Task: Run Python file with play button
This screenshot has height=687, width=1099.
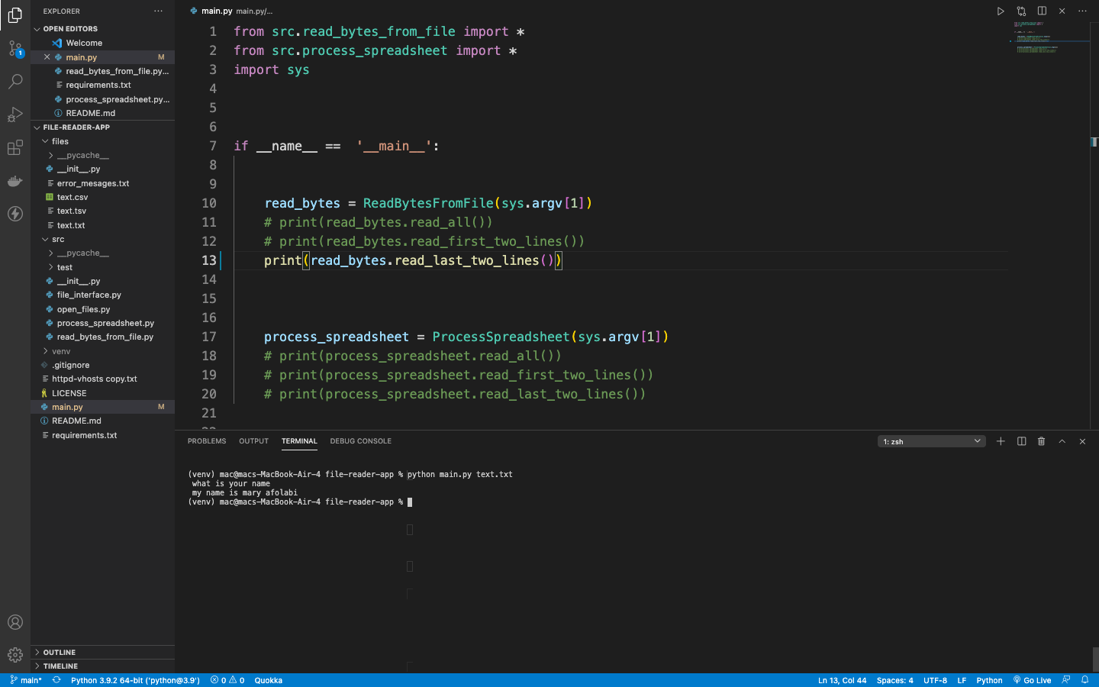Action: [1001, 11]
